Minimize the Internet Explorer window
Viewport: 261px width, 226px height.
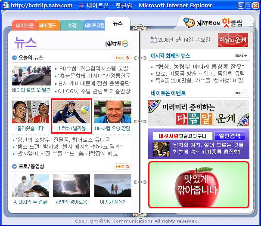pos(241,6)
